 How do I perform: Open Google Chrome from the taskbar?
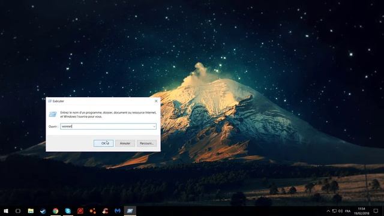[56, 211]
